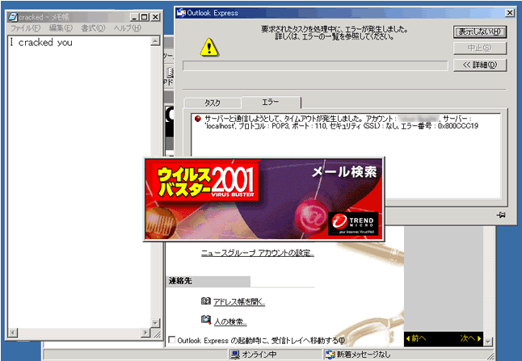This screenshot has width=522, height=361.
Task: Open the ファイル(F) menu in the Notepad window
Action: click(x=25, y=28)
